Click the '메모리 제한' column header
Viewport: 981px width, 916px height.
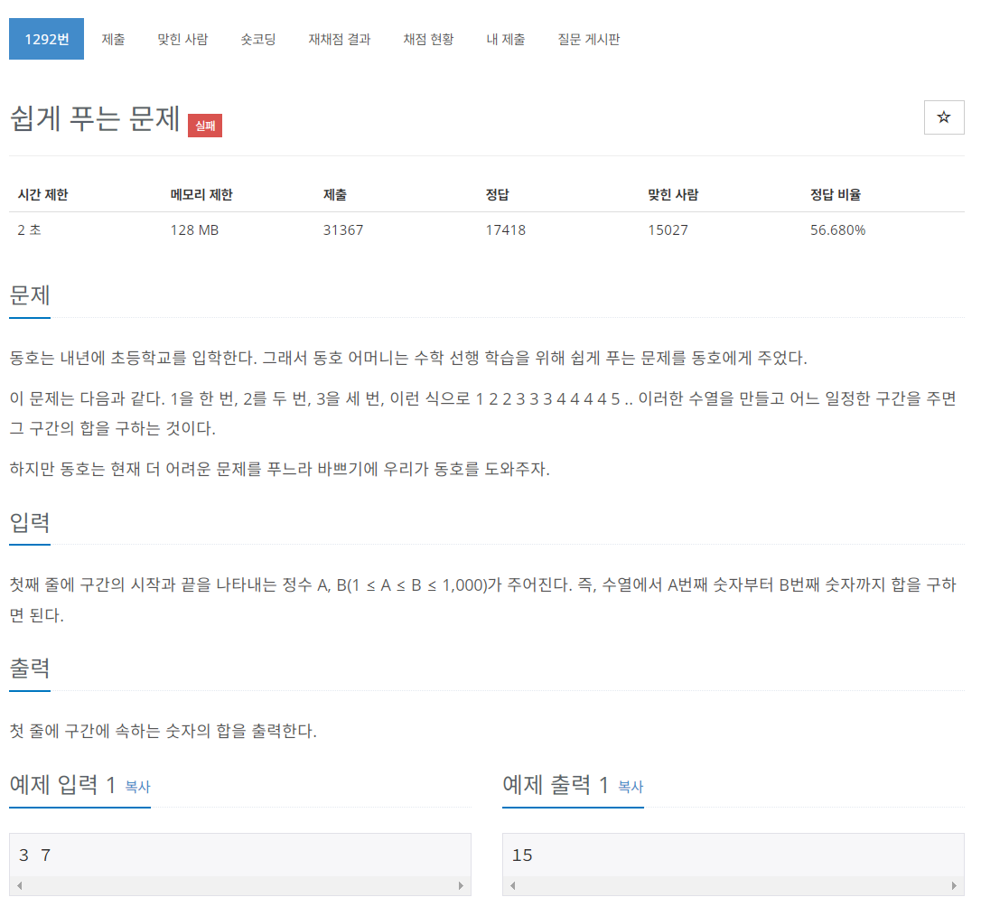(x=201, y=194)
